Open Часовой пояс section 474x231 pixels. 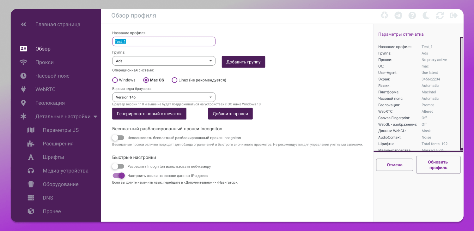[x=52, y=76]
